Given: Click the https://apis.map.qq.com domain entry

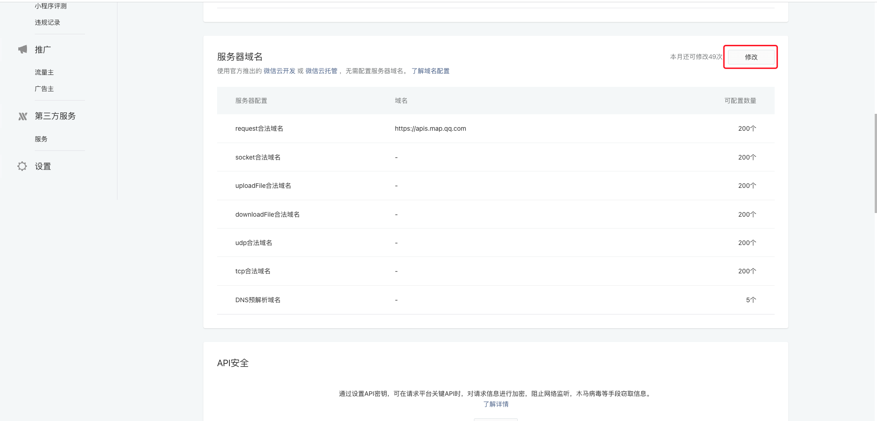Looking at the screenshot, I should pyautogui.click(x=430, y=128).
